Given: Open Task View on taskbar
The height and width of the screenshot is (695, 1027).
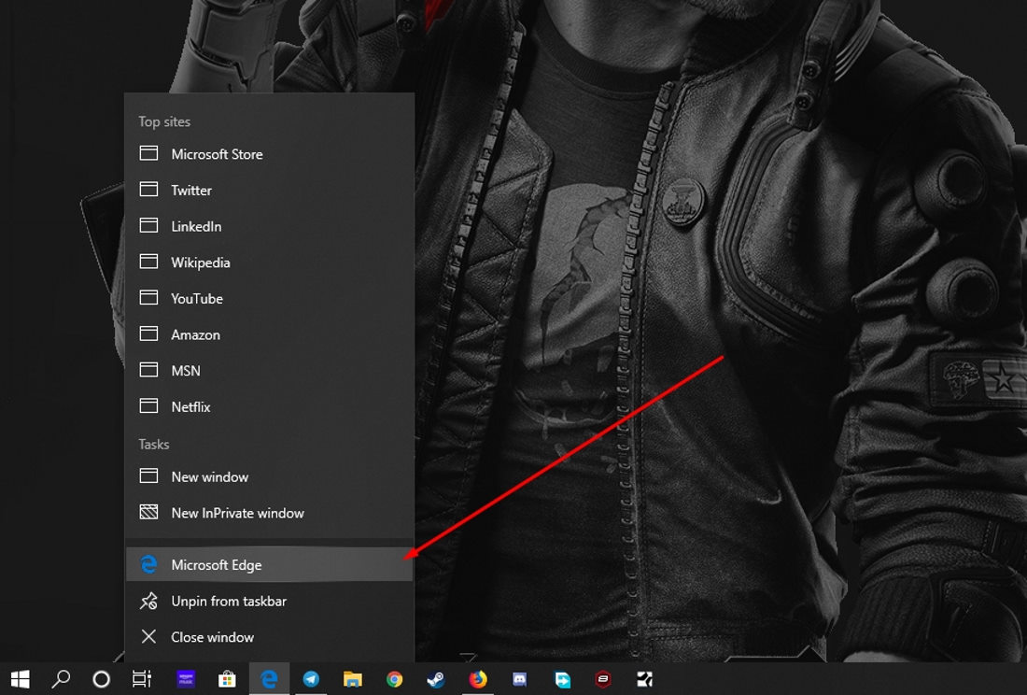Looking at the screenshot, I should 142,678.
